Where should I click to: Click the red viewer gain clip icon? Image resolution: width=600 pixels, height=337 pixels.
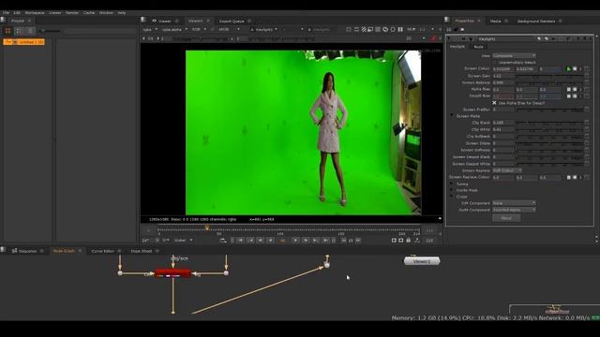433,39
